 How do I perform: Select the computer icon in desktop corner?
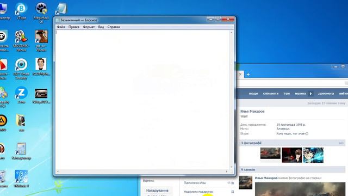click(4, 11)
